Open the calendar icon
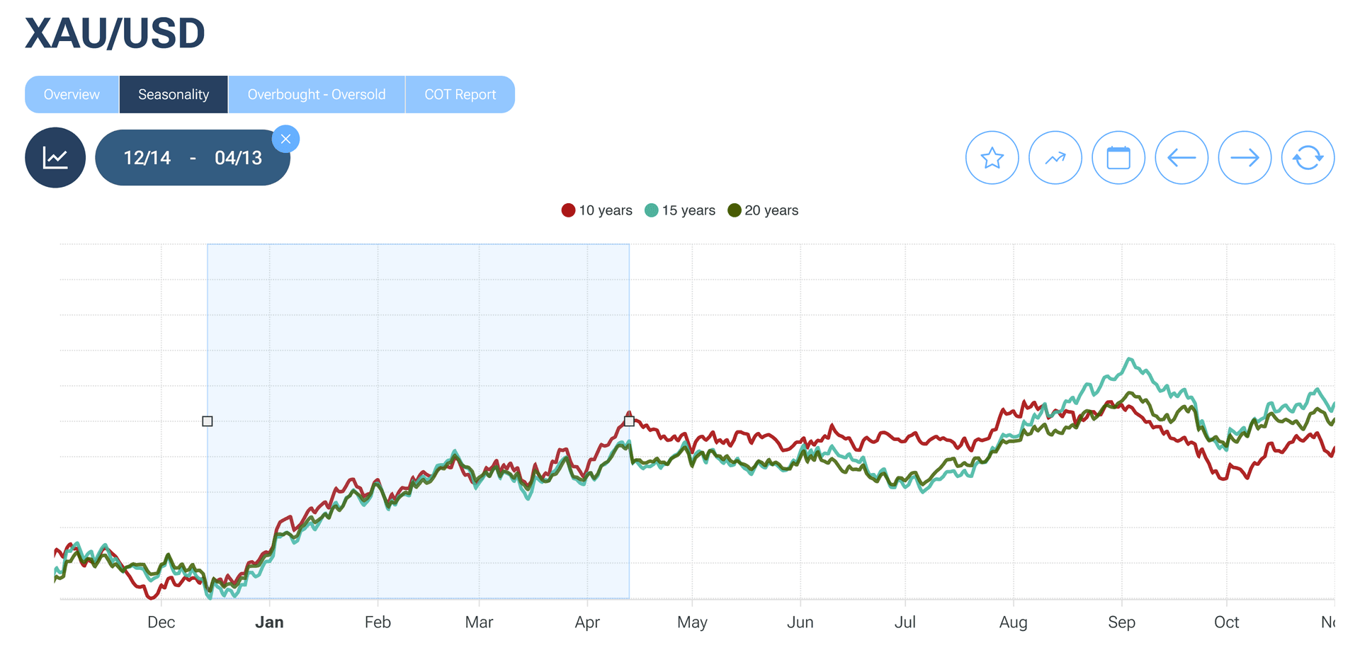This screenshot has height=650, width=1360. [x=1118, y=157]
